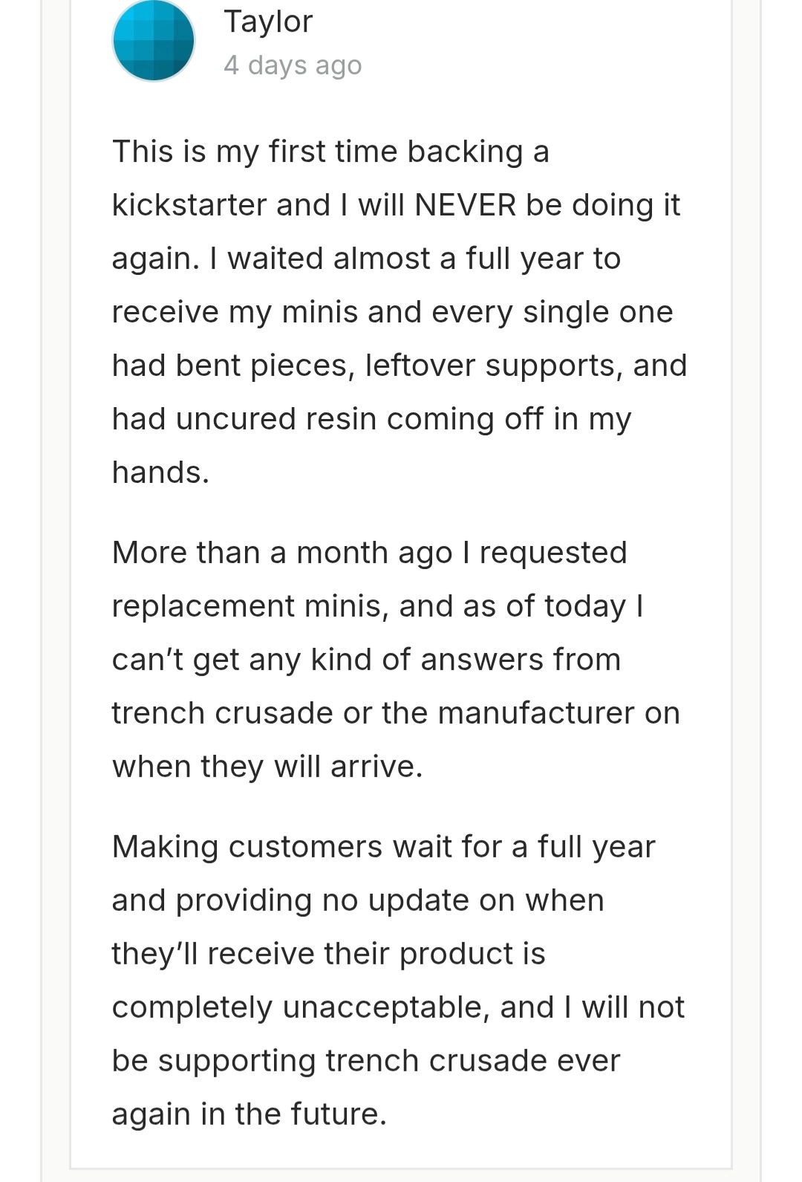
Task: Select the 'be supporting trench crusade ever' line
Action: [366, 1062]
